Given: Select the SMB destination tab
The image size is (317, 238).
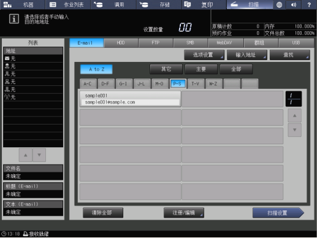Looking at the screenshot, I should (190, 43).
